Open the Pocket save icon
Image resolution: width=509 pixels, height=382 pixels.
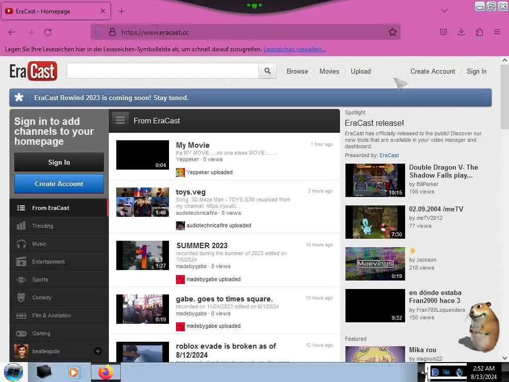pos(443,32)
